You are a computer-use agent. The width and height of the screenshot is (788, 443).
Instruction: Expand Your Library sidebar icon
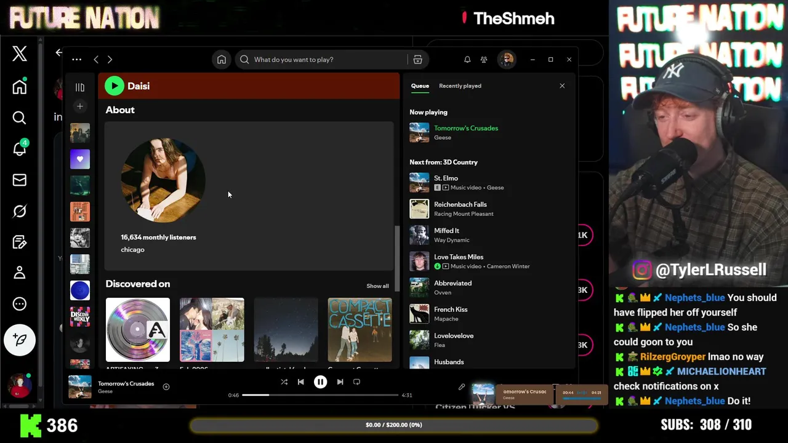(x=80, y=87)
